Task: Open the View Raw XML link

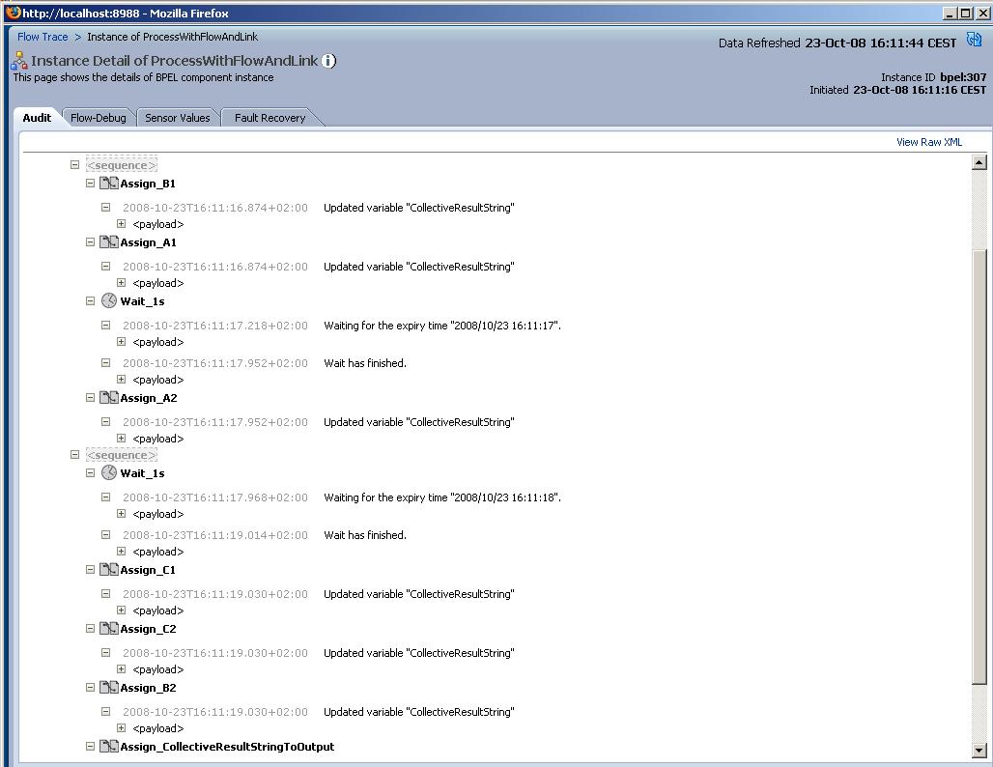Action: tap(929, 142)
